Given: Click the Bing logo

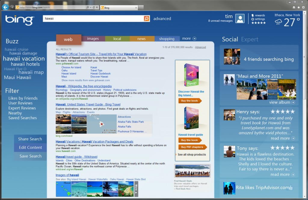Looking at the screenshot, I should (20, 20).
